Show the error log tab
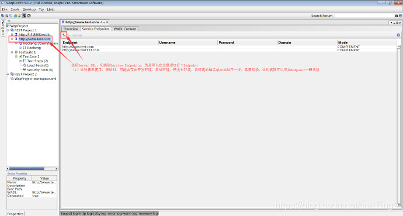 [114, 213]
